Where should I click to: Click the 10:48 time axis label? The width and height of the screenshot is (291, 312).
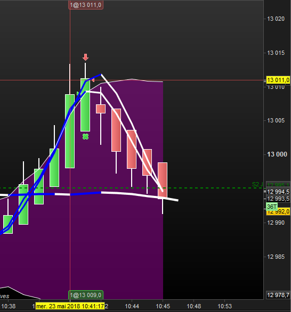point(194,306)
